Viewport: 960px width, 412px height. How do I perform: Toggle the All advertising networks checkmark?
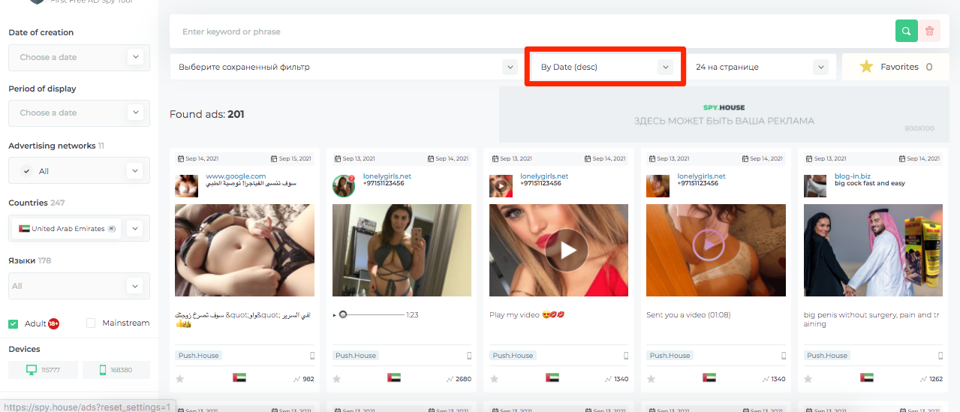pyautogui.click(x=27, y=171)
